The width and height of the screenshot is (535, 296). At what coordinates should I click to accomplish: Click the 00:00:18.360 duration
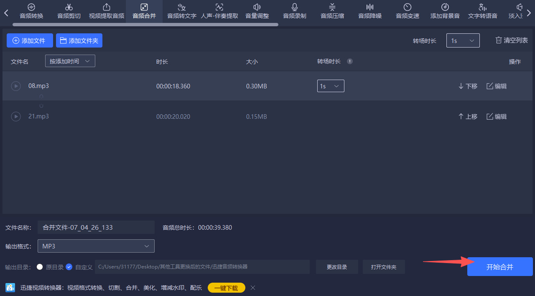coord(173,86)
